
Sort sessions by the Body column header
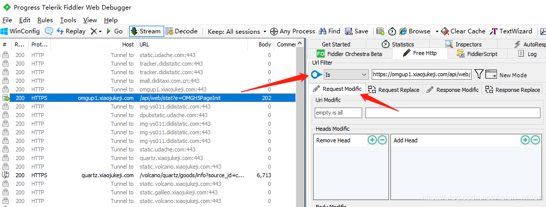point(261,44)
